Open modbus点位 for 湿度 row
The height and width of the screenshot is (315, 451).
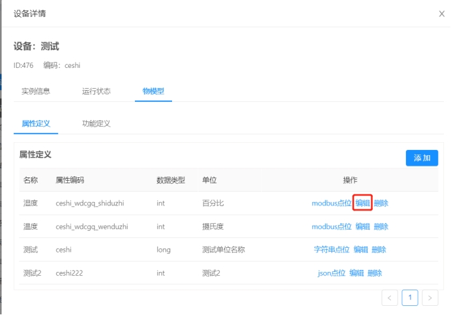click(331, 203)
